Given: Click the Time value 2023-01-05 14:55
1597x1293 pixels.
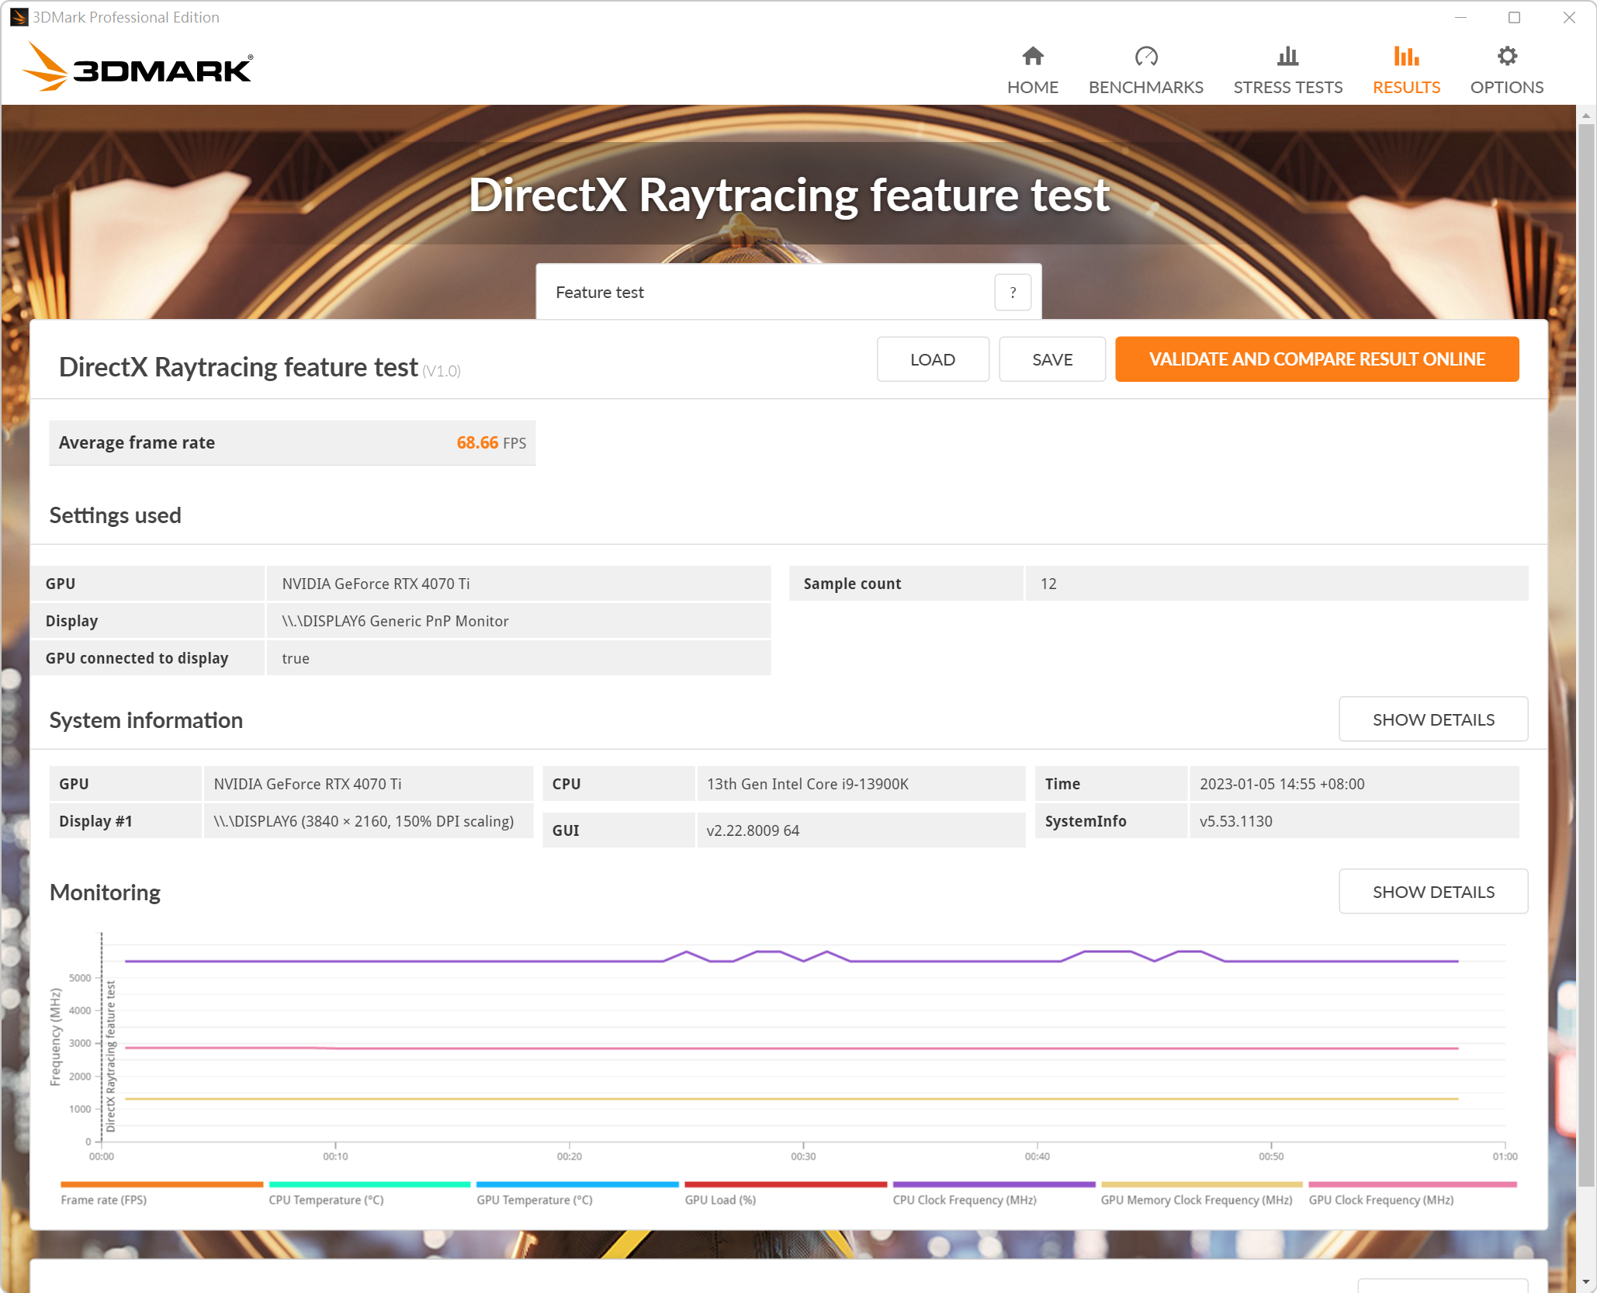Looking at the screenshot, I should [1281, 784].
